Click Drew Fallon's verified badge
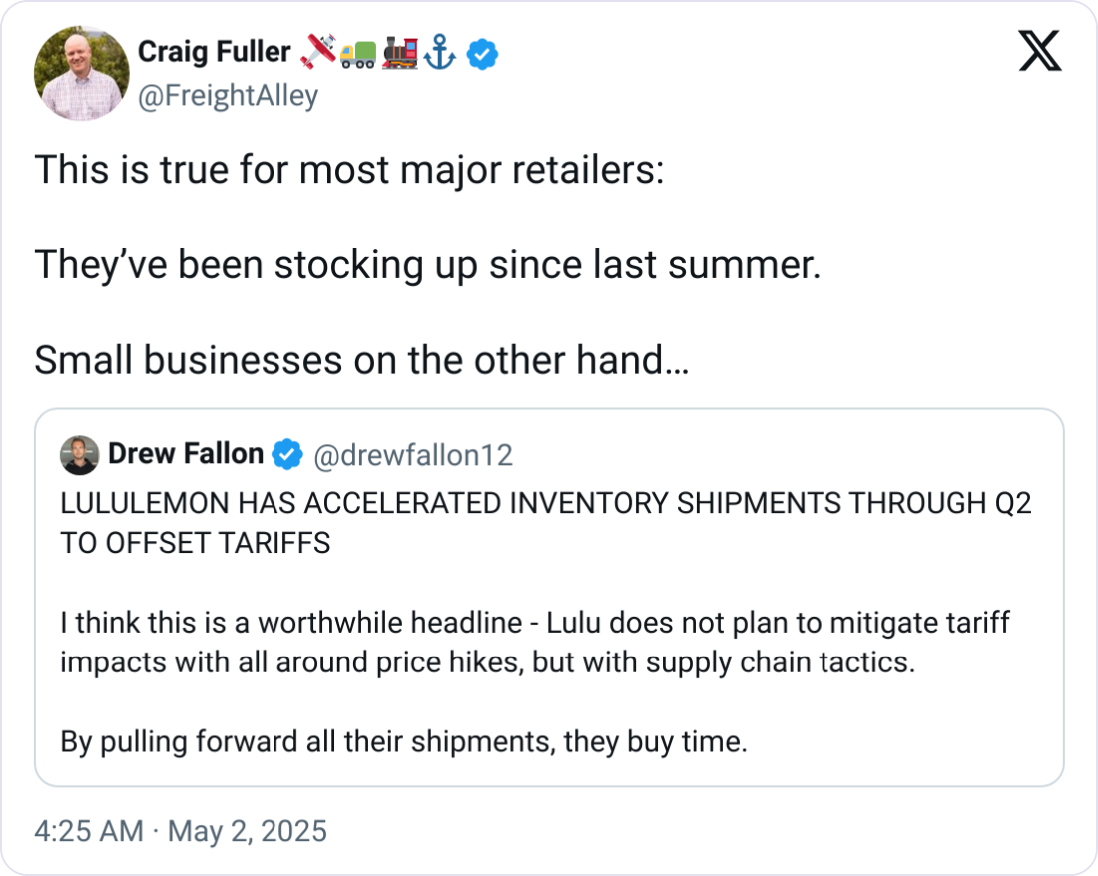Image resolution: width=1098 pixels, height=876 pixels. tap(287, 456)
